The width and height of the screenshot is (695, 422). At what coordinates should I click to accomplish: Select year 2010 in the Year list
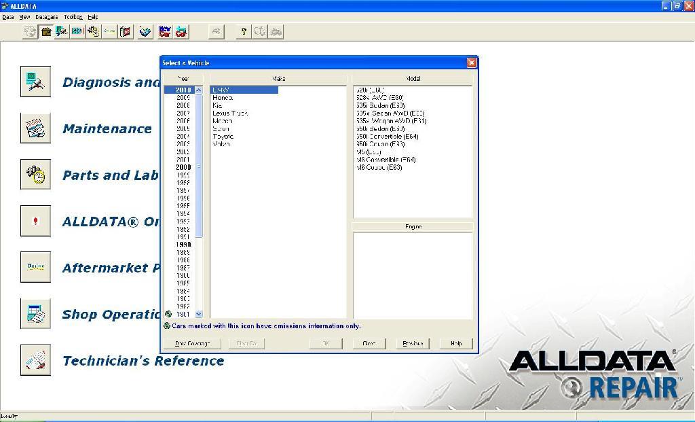click(x=183, y=90)
